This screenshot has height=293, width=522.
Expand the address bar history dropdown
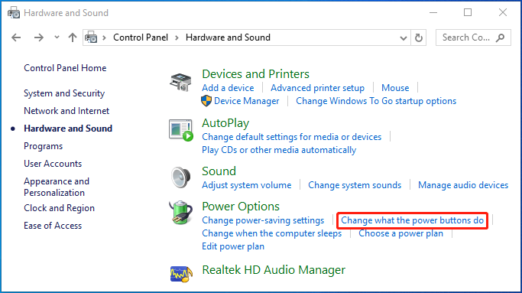pos(403,38)
